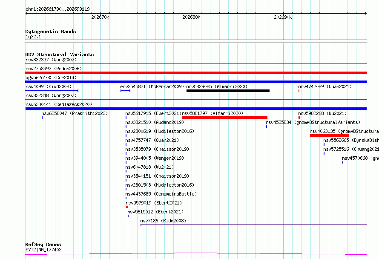Open variant nsv5881797 (Almarri2020) label
Image resolution: width=379 pixels, height=259 pixels.
[x=212, y=113]
